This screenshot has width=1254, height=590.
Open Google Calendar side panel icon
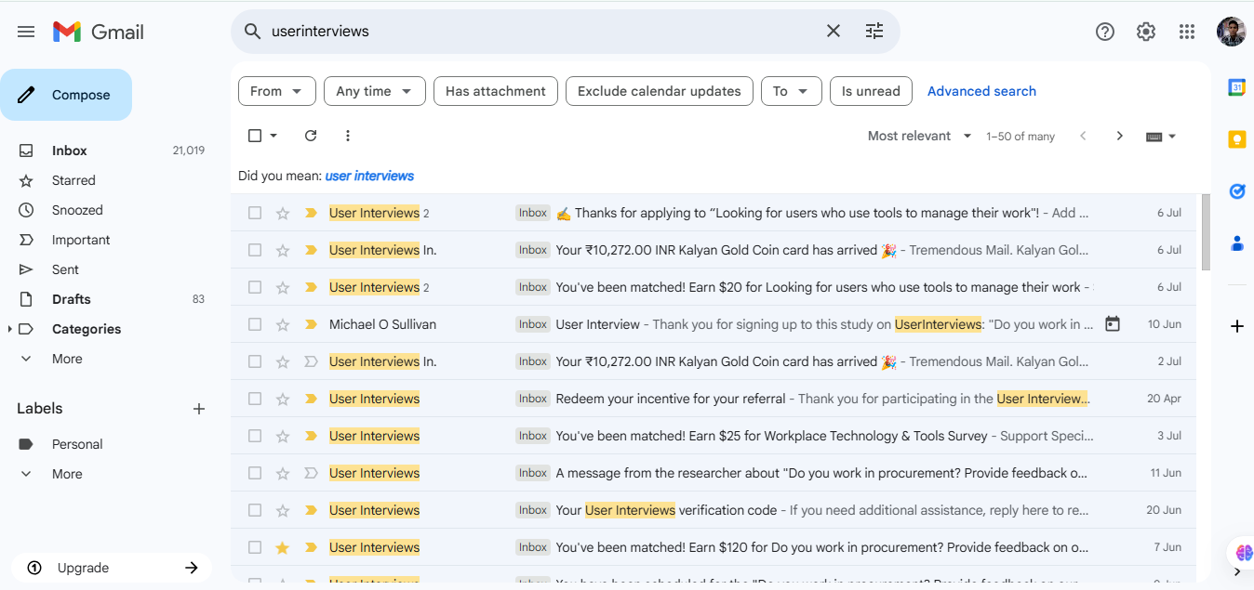(1237, 87)
